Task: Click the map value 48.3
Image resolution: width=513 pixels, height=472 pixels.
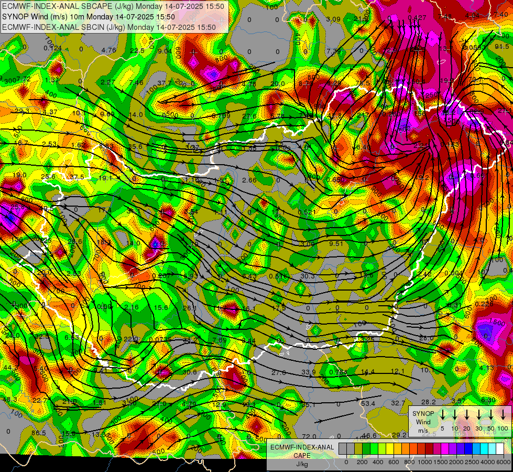Action: point(10,399)
